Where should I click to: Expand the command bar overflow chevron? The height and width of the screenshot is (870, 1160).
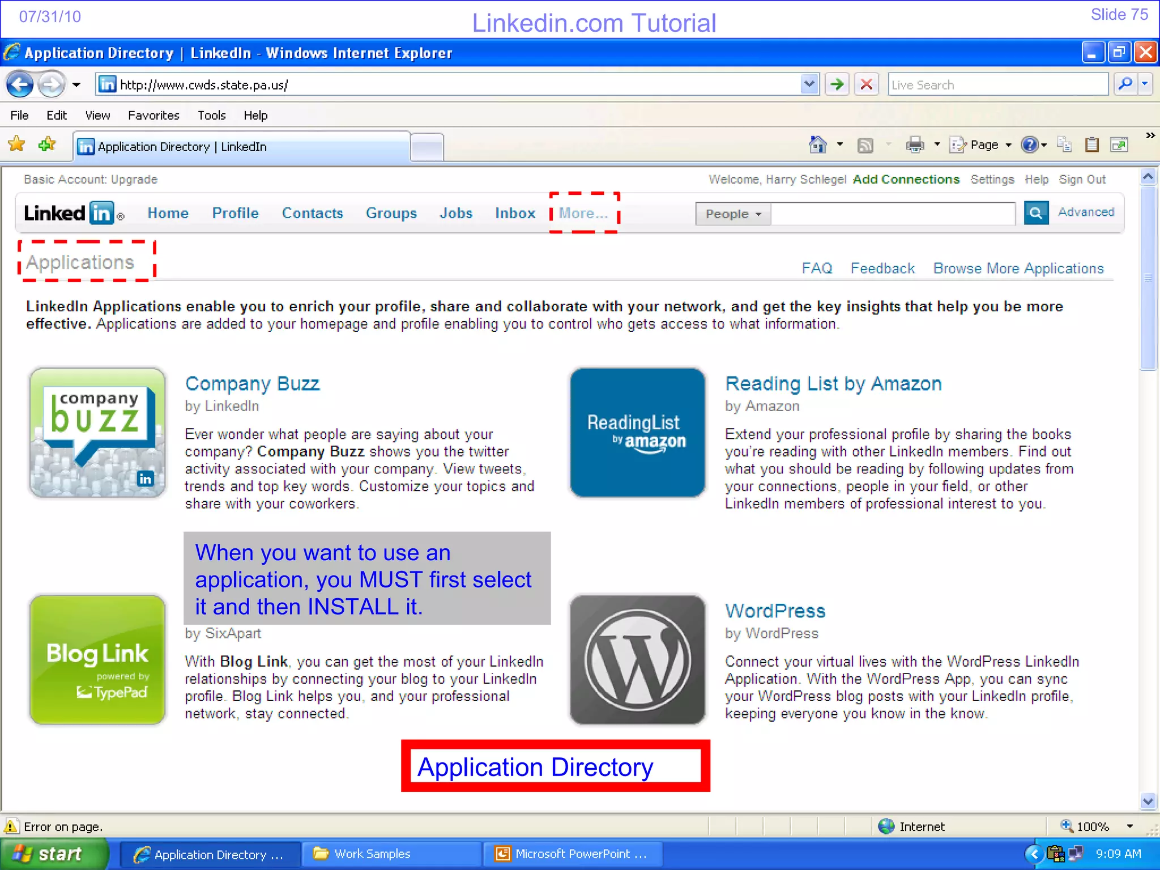1150,136
